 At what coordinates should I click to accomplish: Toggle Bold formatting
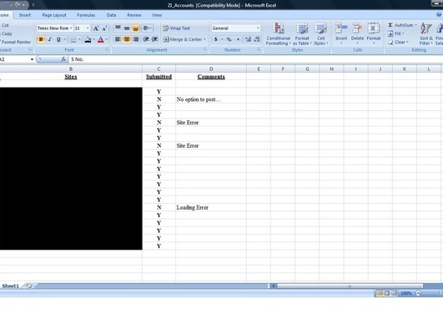click(x=41, y=39)
